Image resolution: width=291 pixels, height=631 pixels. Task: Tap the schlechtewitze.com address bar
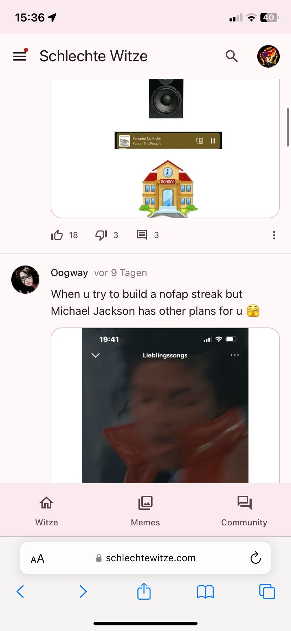point(145,558)
